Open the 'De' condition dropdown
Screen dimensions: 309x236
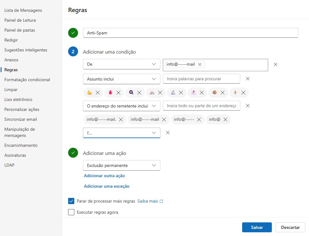[122, 64]
